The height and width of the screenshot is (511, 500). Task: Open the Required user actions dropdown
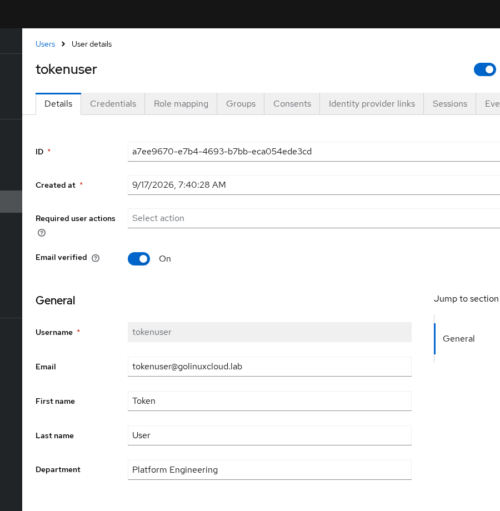point(314,218)
